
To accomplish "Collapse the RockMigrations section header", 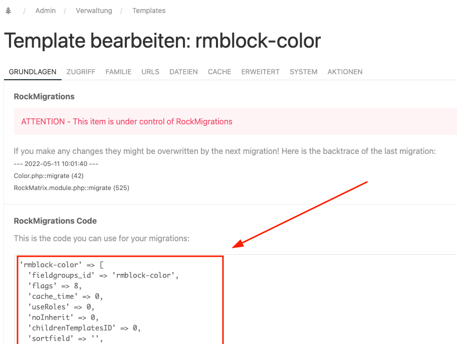I will (44, 96).
